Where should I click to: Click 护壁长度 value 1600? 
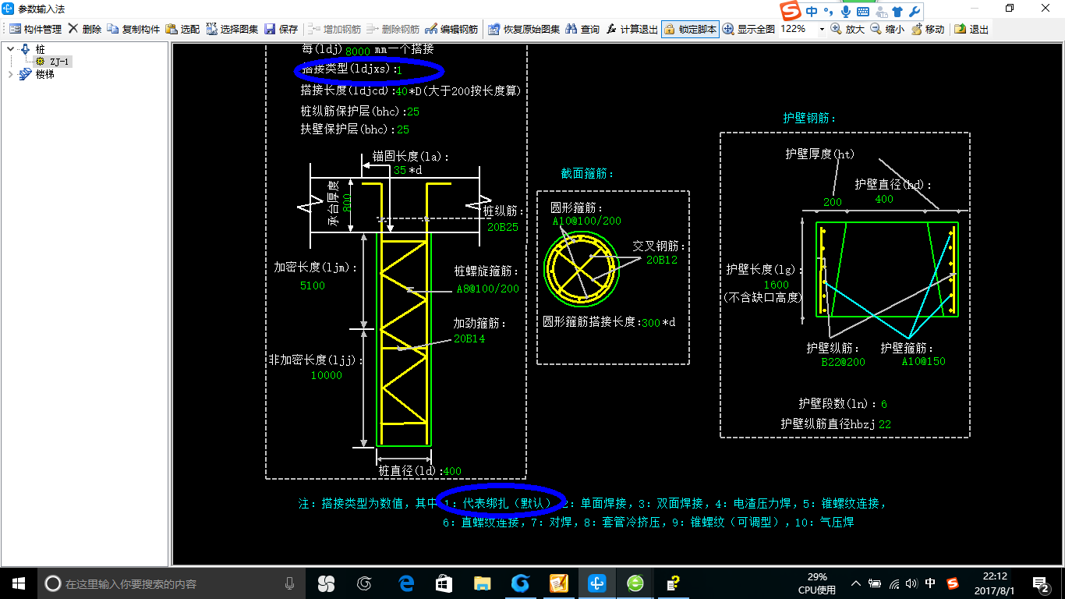tap(777, 285)
